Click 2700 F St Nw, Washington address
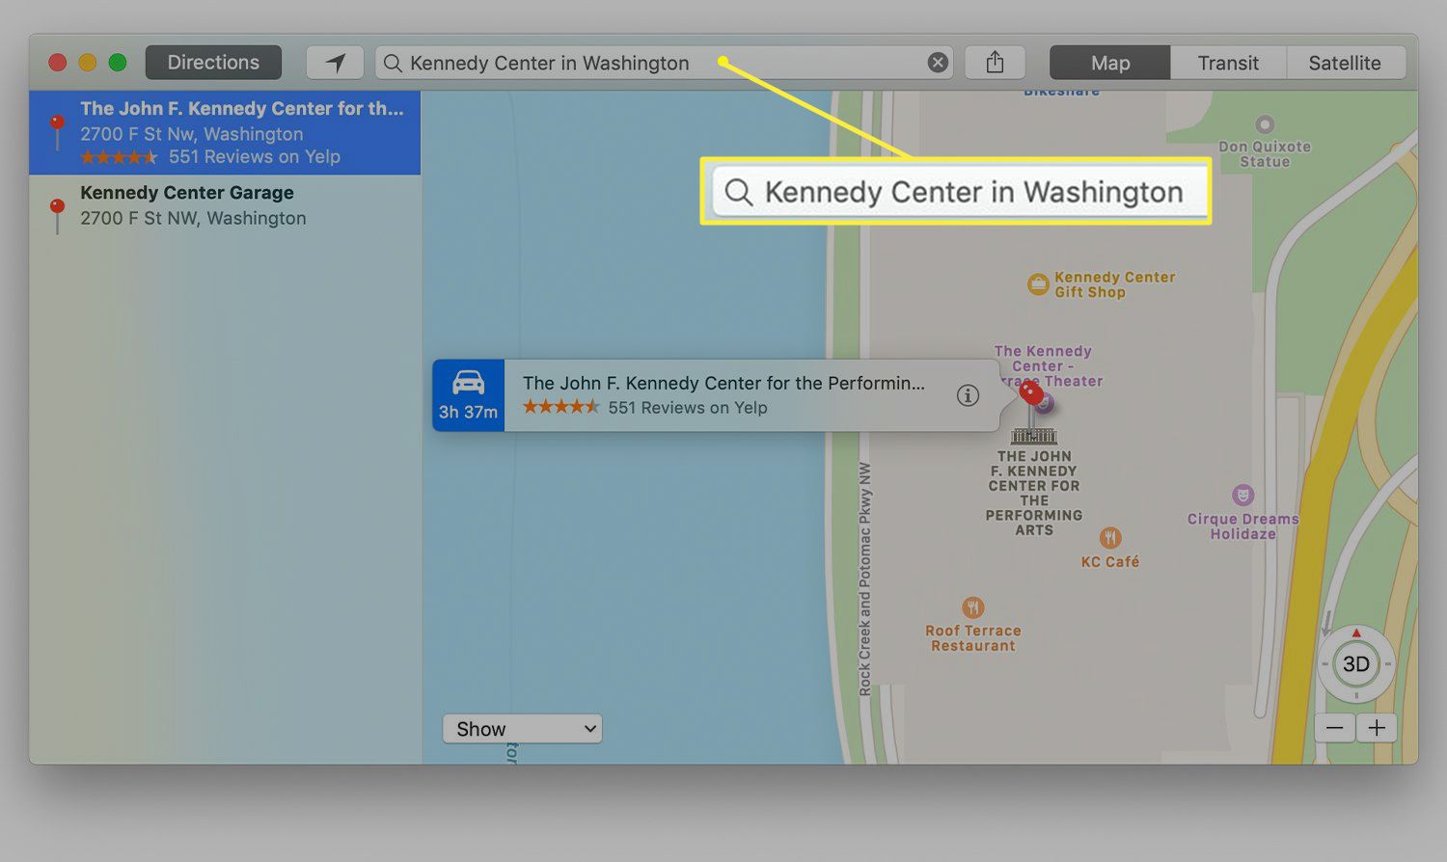1447x862 pixels. [x=192, y=134]
